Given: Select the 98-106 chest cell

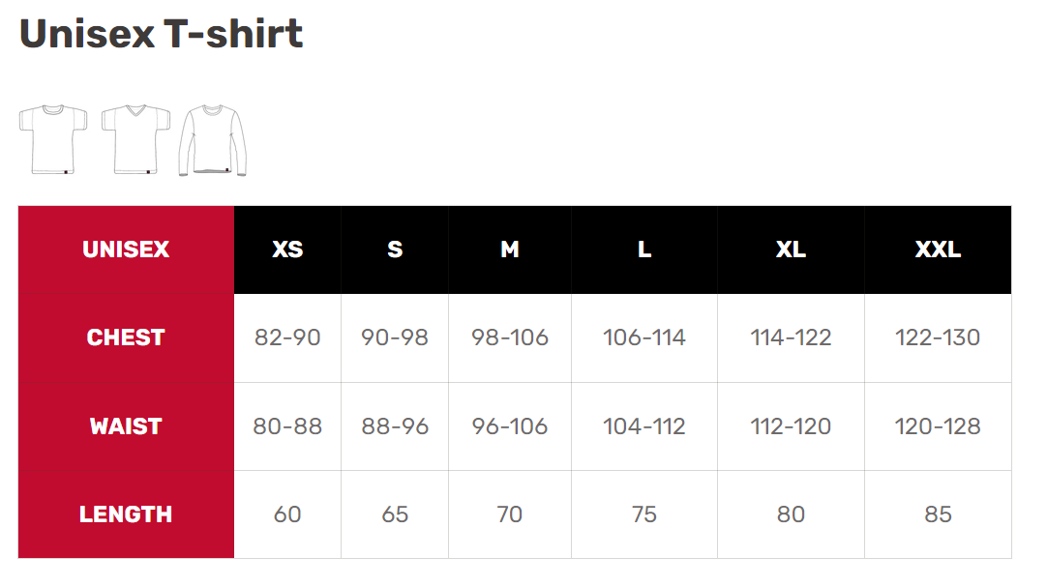Looking at the screenshot, I should [x=510, y=338].
